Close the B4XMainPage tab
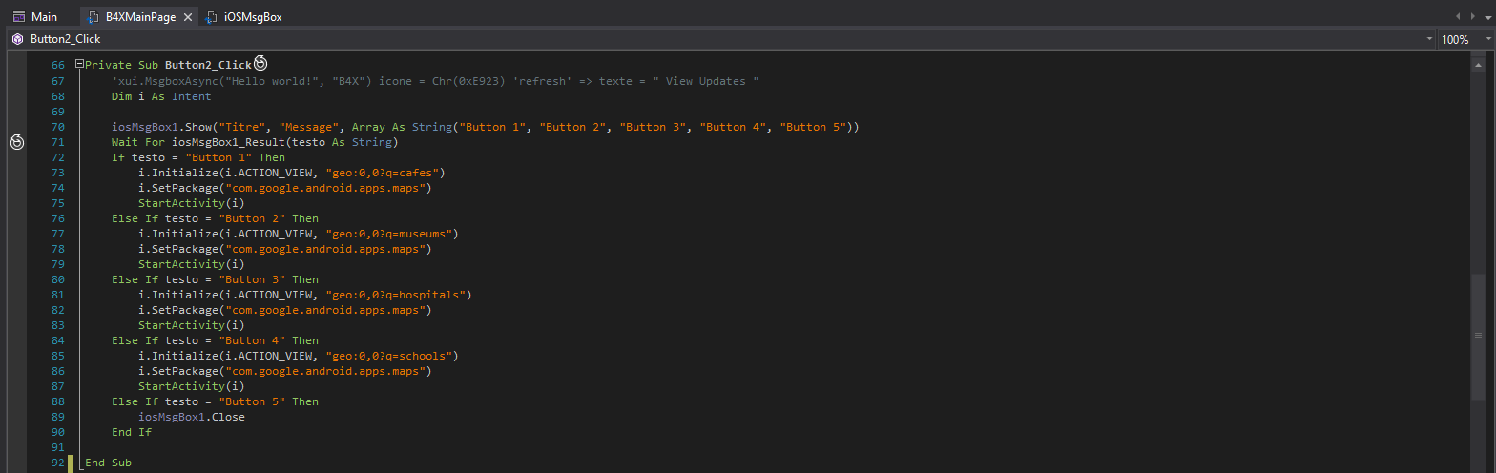Image resolution: width=1496 pixels, height=473 pixels. tap(187, 17)
